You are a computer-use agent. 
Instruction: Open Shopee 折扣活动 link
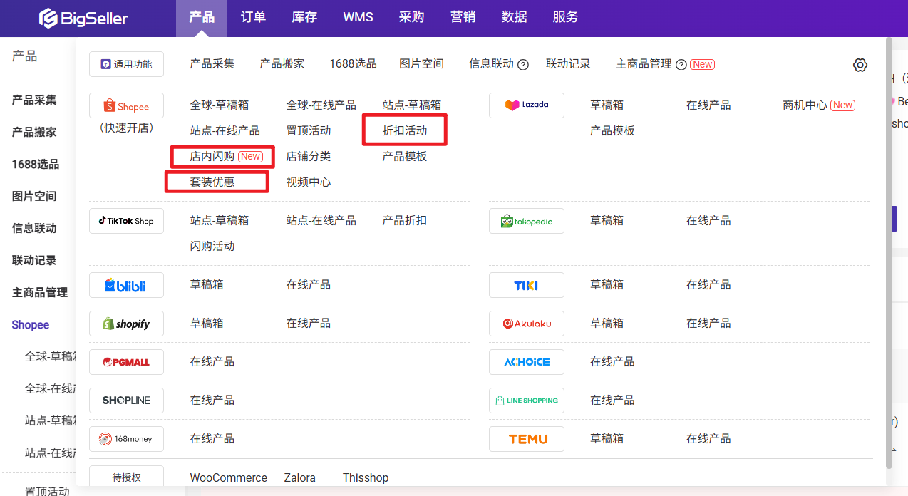tap(405, 130)
